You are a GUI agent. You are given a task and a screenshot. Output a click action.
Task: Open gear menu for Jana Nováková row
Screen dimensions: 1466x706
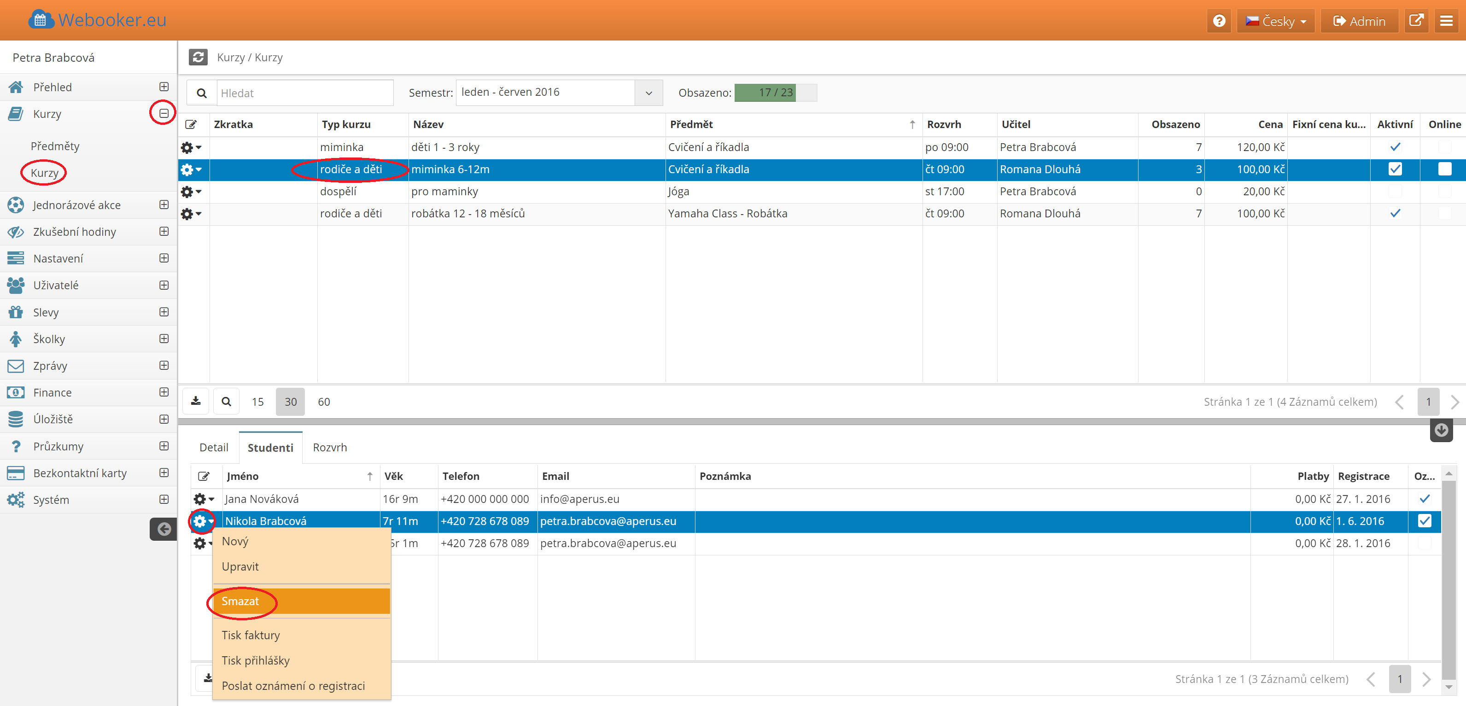pos(203,499)
